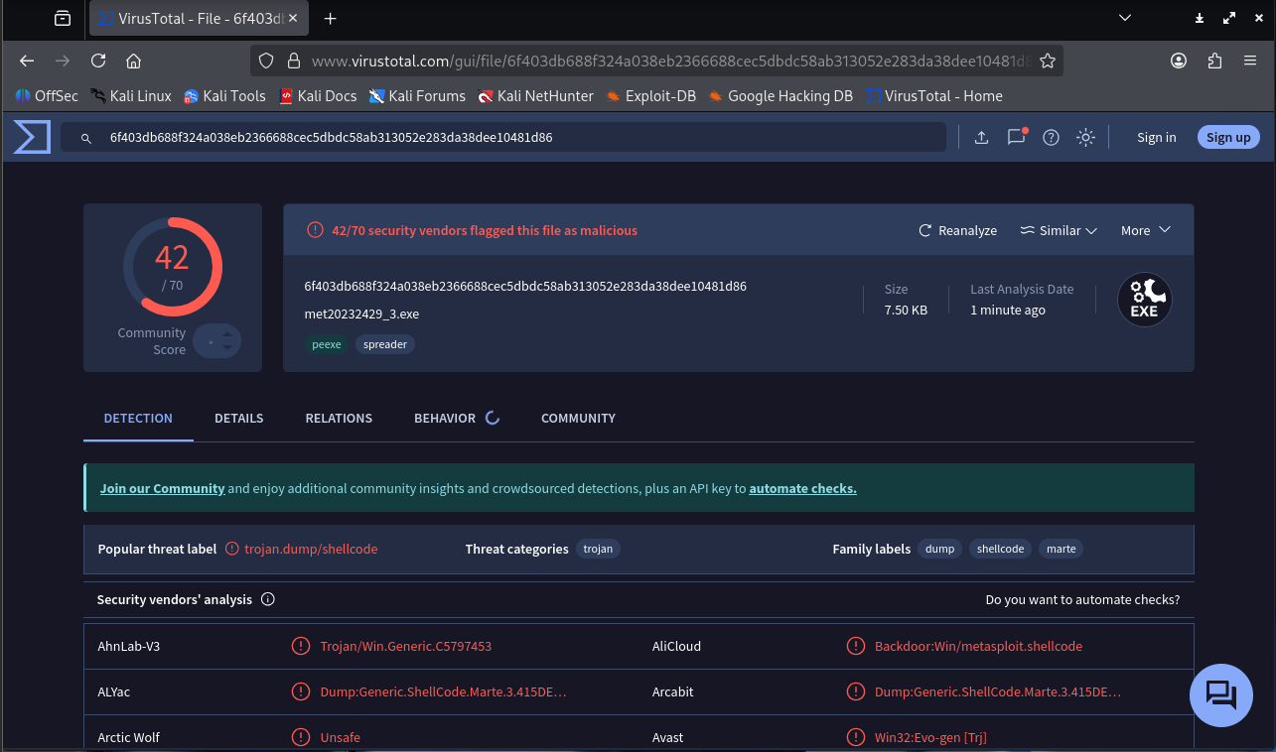
Task: Bookmark this page with the star icon
Action: [1047, 61]
